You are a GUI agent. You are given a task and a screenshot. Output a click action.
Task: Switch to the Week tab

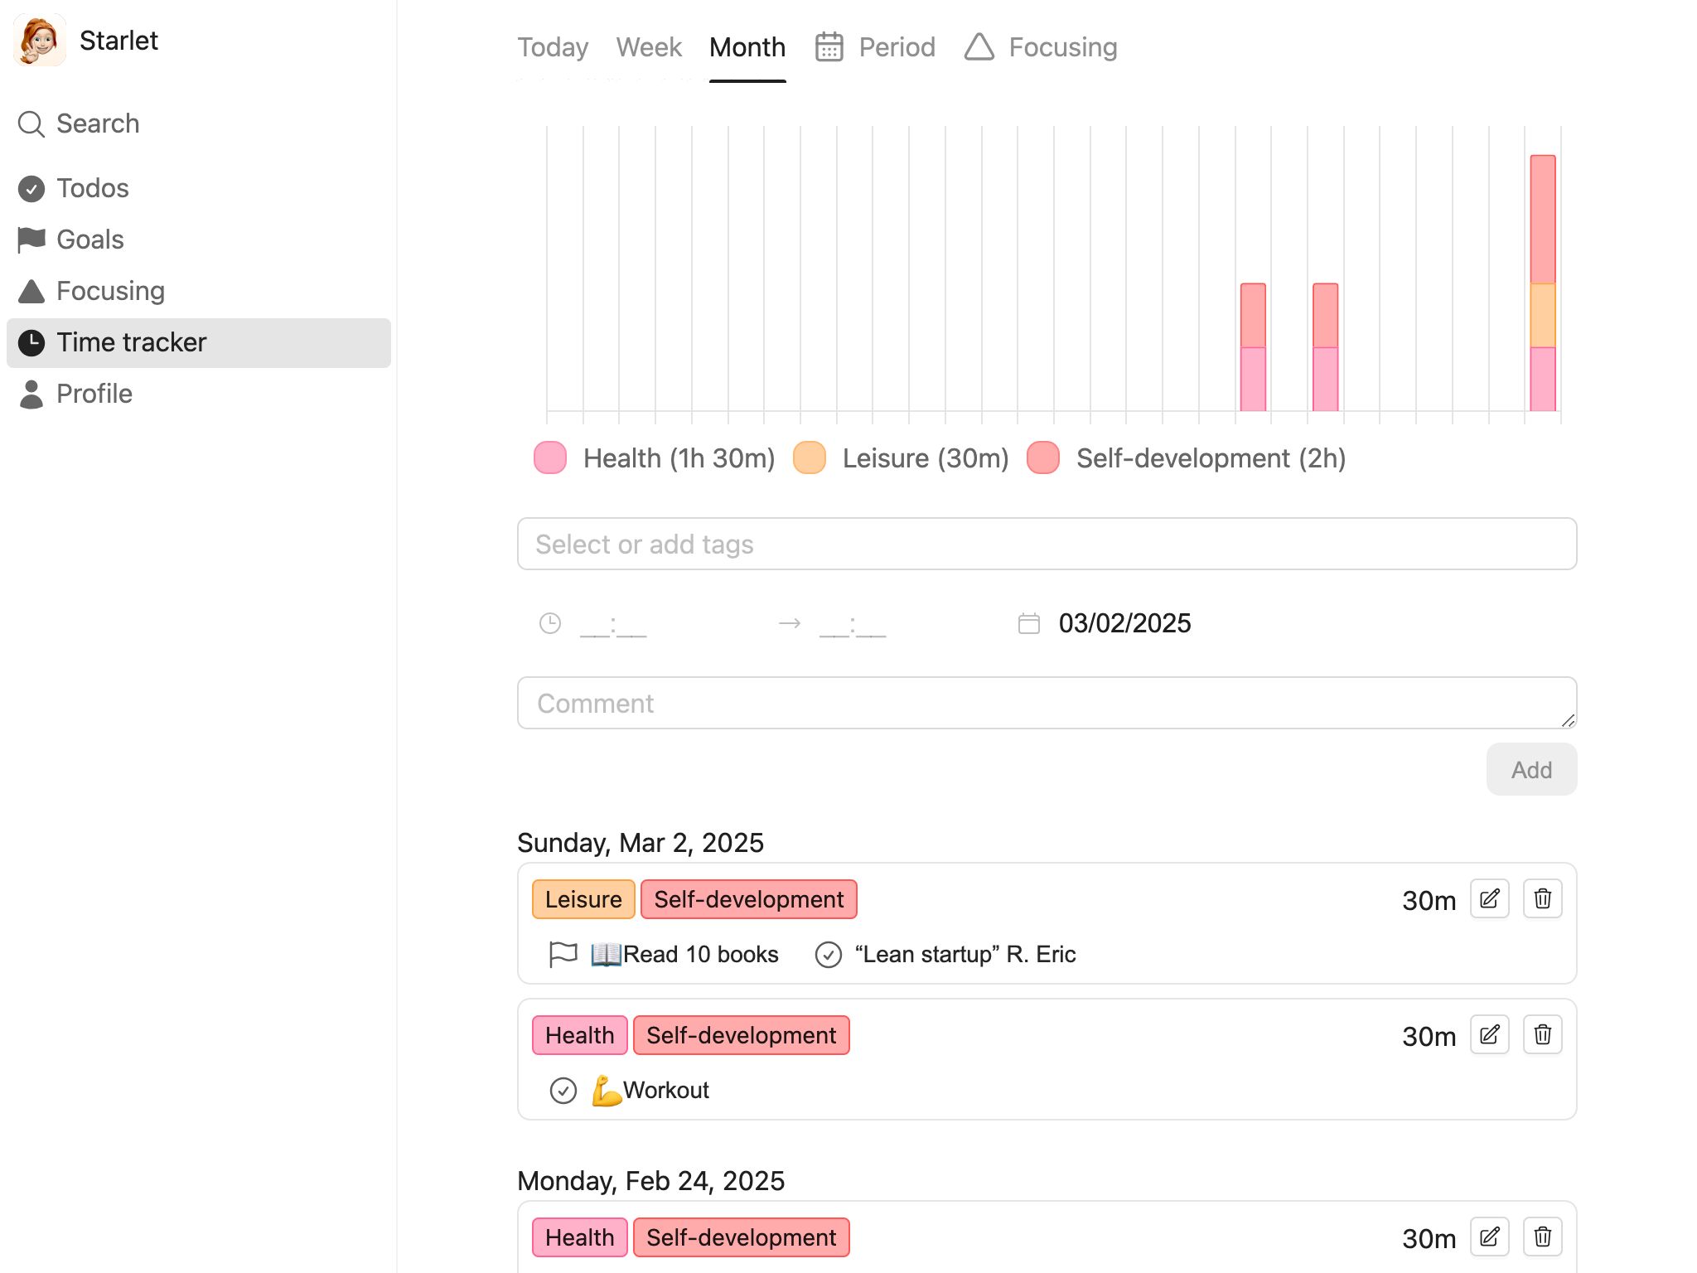[649, 47]
